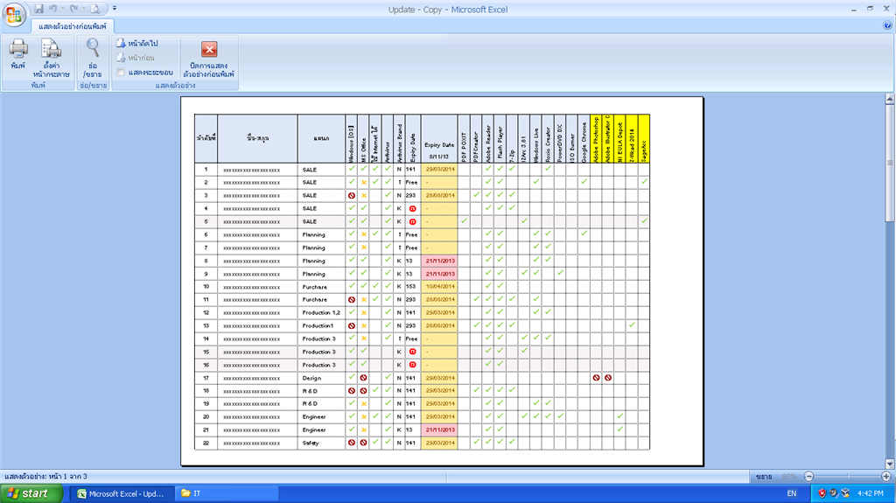The image size is (896, 503).
Task: Switch to Microsoft Excel taskbar button
Action: coord(121,493)
